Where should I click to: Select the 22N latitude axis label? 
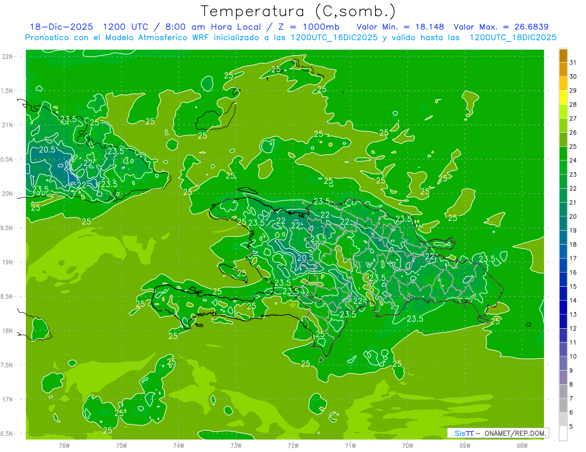[x=7, y=57]
